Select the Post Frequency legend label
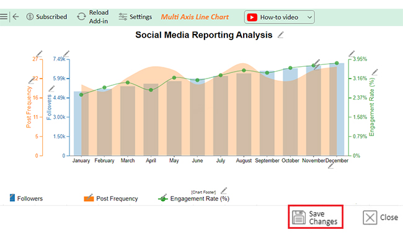Image resolution: width=403 pixels, height=235 pixels. [117, 199]
